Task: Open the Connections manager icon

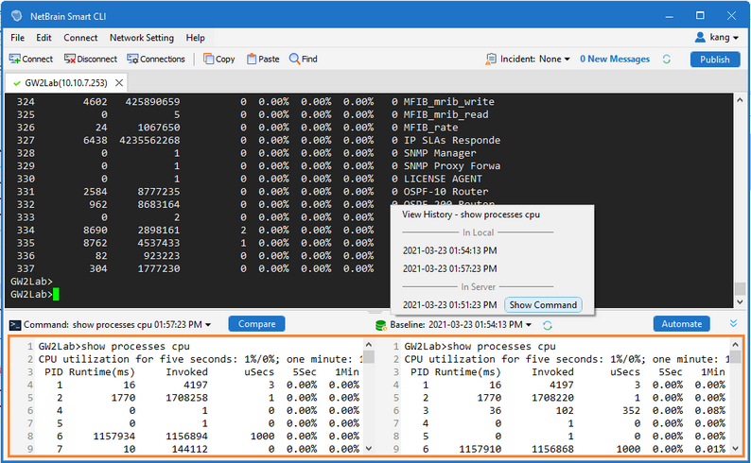Action: coord(133,59)
